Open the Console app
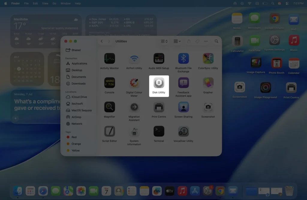 [110, 83]
